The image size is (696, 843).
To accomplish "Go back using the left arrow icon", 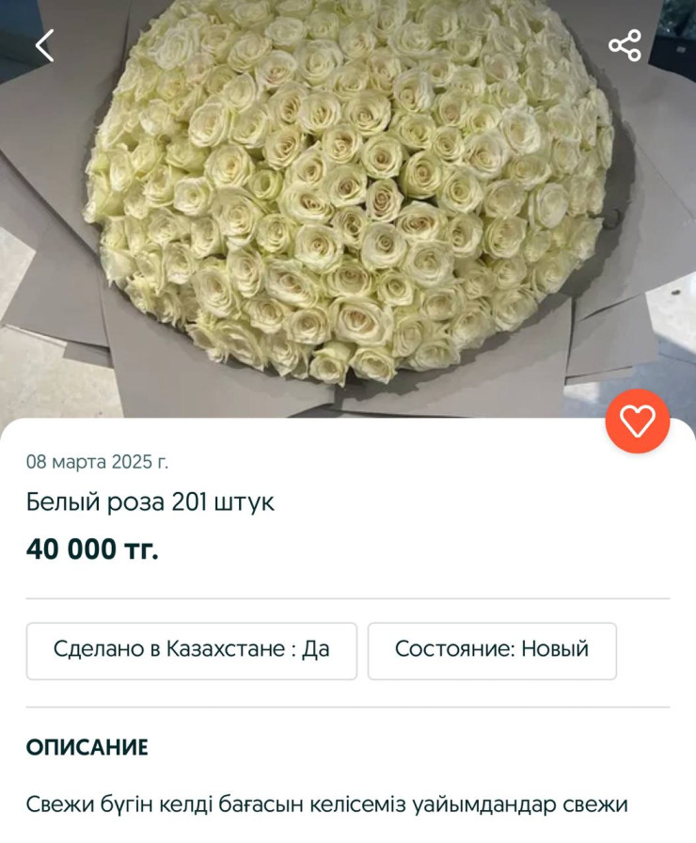I will click(44, 46).
